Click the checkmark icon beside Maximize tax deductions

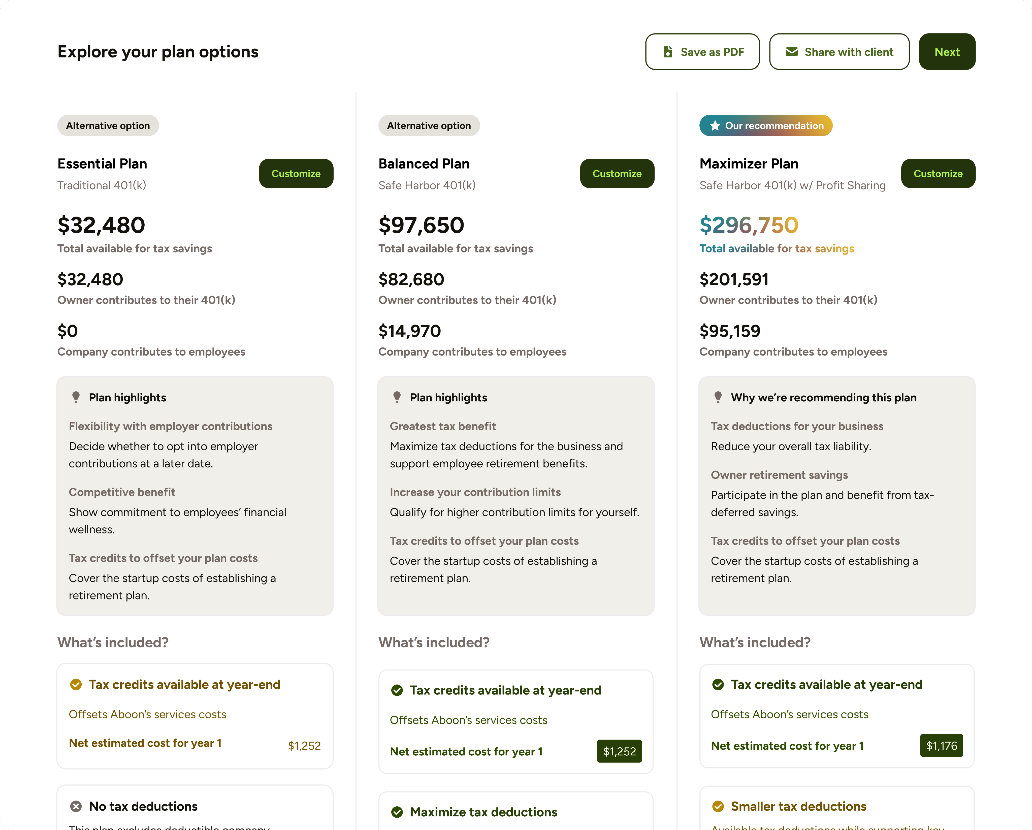pyautogui.click(x=397, y=812)
